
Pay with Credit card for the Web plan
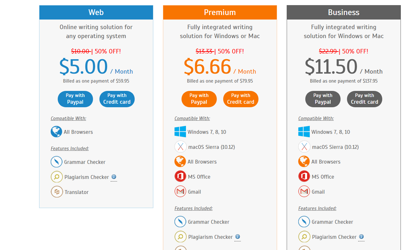(117, 99)
